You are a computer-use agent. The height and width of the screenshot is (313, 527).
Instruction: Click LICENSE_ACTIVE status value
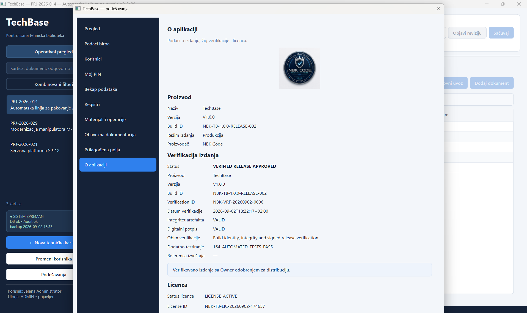click(221, 296)
